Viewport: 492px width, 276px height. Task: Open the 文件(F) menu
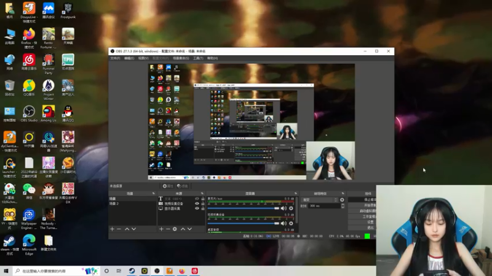tap(115, 58)
